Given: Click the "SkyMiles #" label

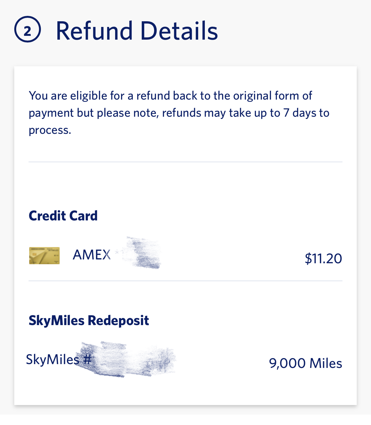Looking at the screenshot, I should point(59,360).
